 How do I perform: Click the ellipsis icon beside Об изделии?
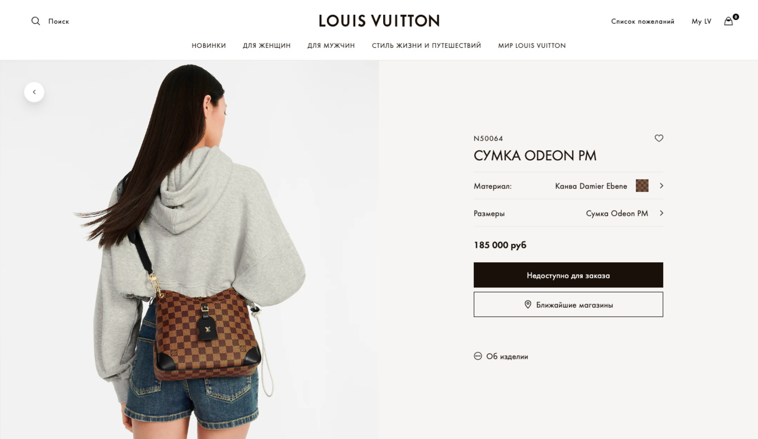pos(478,356)
